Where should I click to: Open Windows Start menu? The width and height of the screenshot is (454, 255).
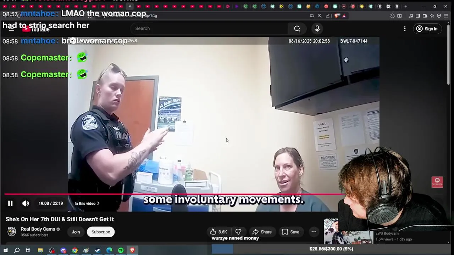point(5,250)
